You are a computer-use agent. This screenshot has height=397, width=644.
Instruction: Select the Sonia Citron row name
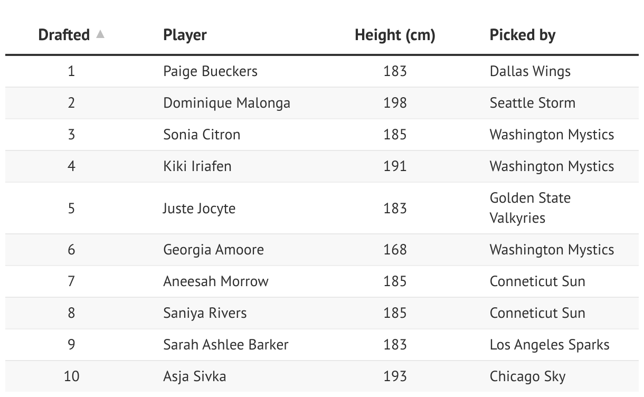(202, 135)
